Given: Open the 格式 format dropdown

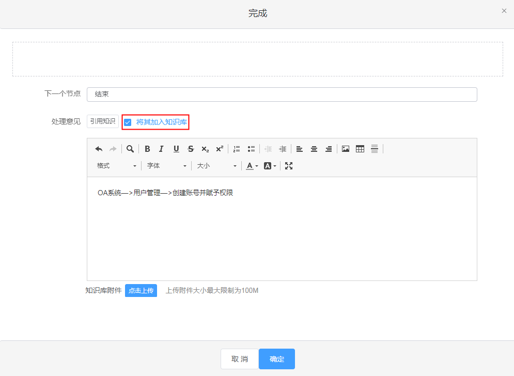Looking at the screenshot, I should coord(117,166).
